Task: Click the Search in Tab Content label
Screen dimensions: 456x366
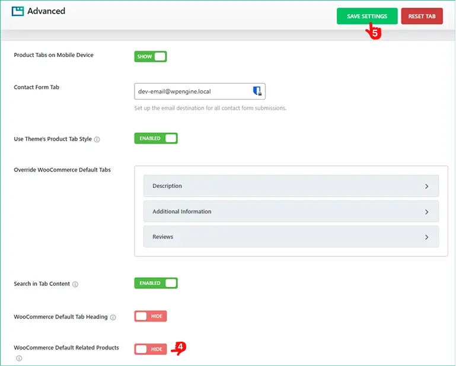Action: click(42, 284)
